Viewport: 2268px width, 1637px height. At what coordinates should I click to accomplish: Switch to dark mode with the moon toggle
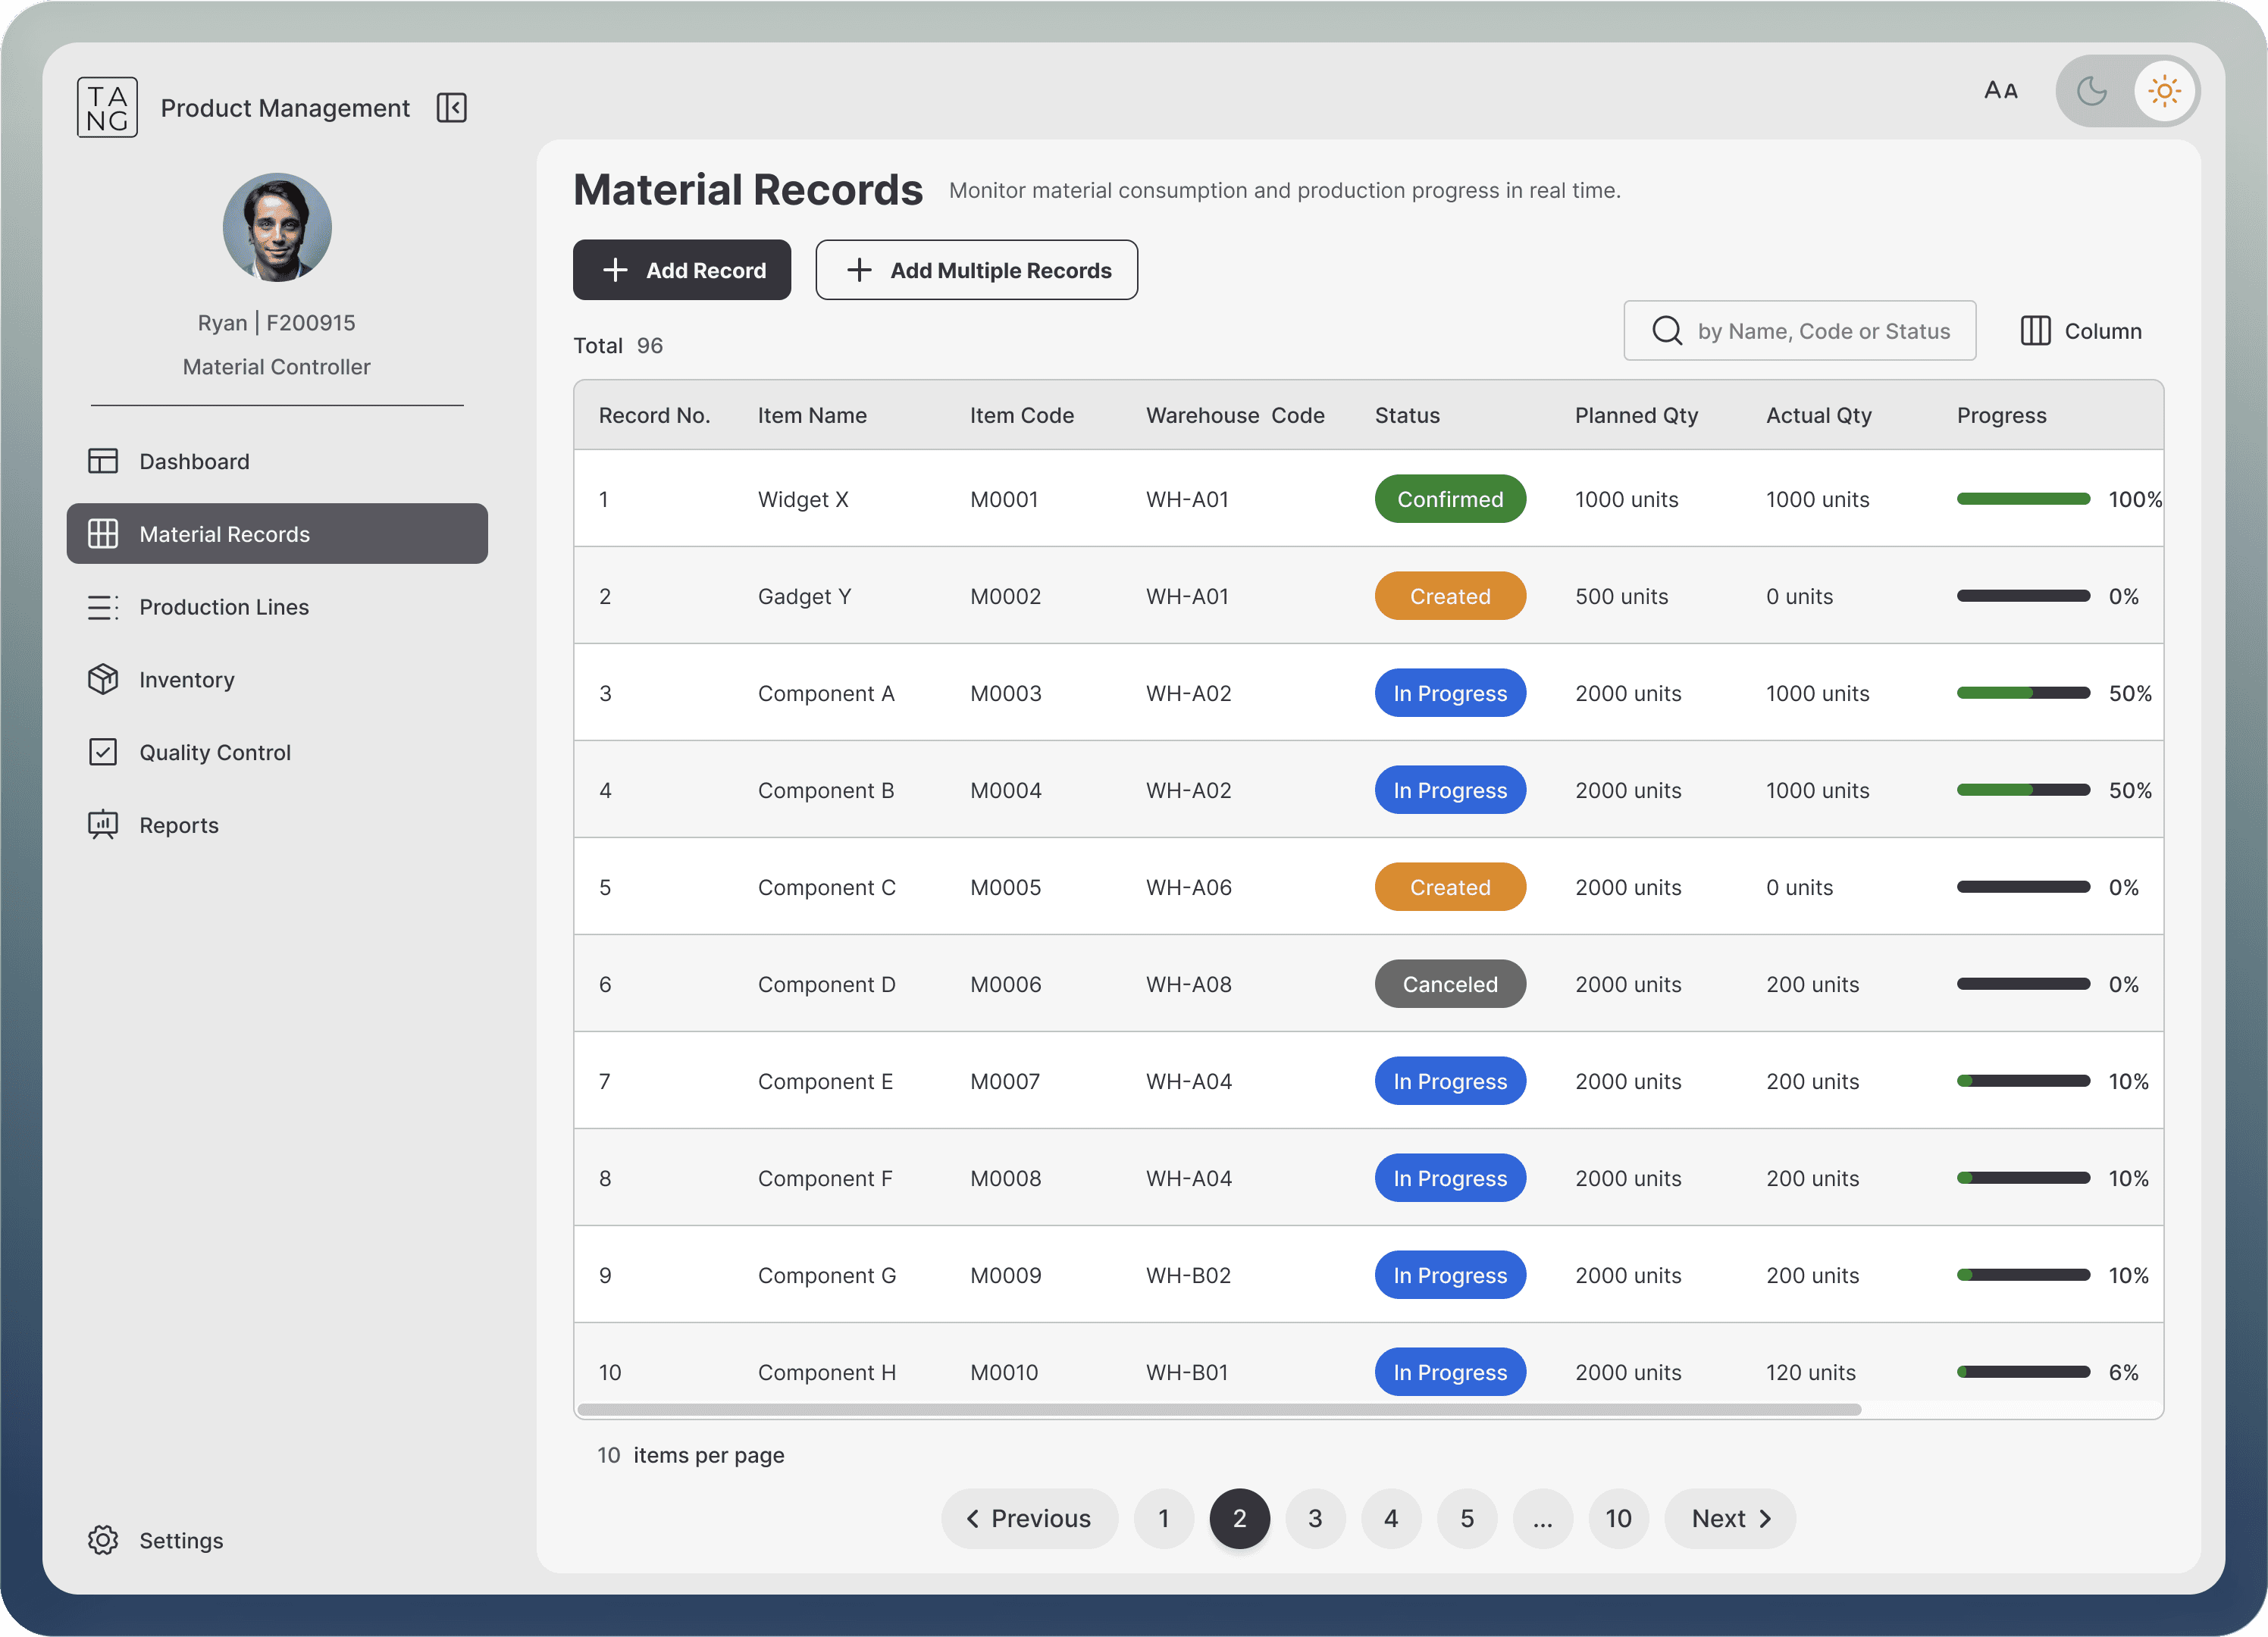pyautogui.click(x=2091, y=91)
